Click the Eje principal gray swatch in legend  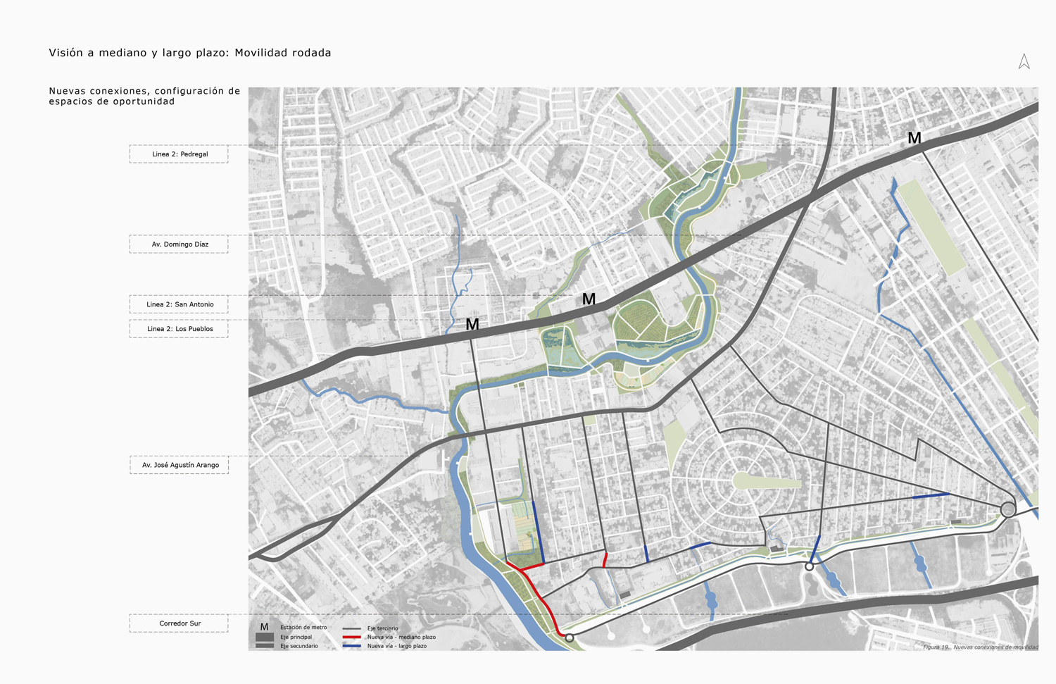click(x=265, y=637)
